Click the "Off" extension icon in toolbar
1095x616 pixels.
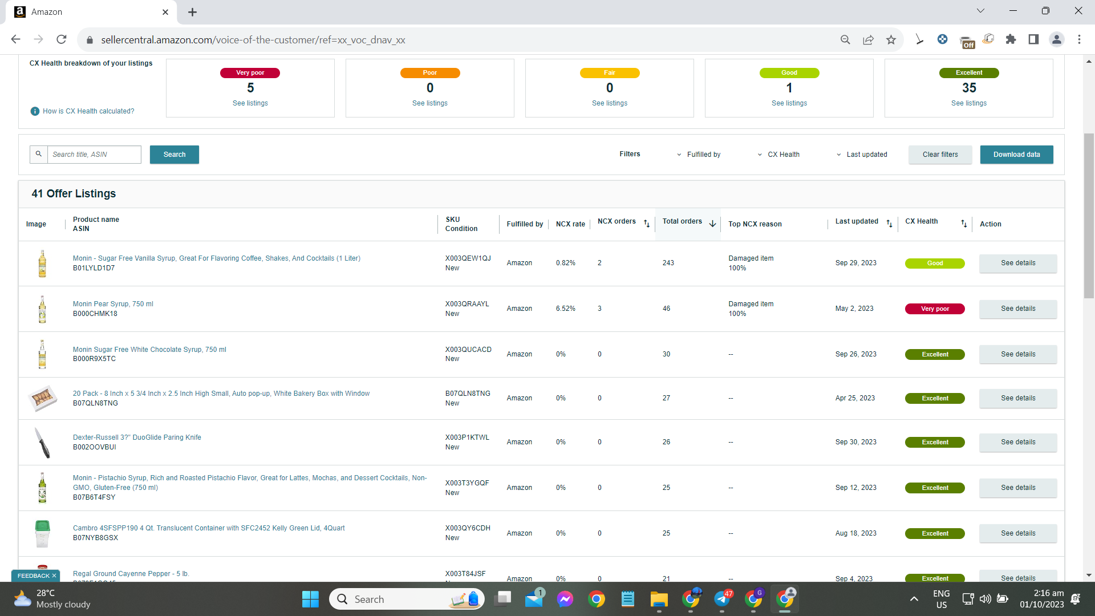click(x=967, y=42)
